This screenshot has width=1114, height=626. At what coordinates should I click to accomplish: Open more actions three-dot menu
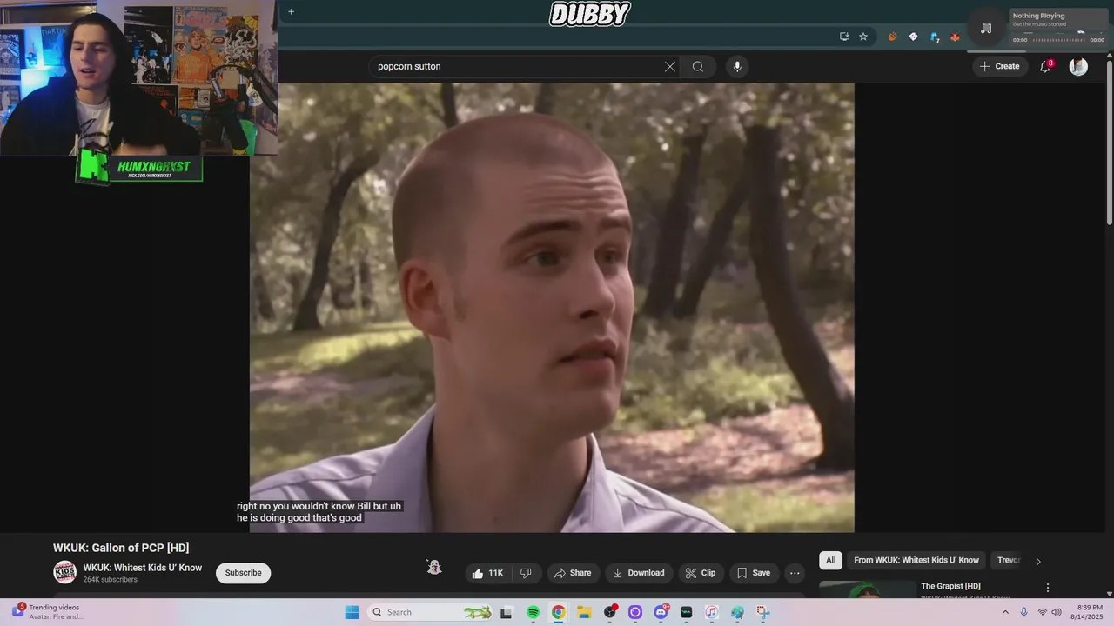(x=795, y=573)
